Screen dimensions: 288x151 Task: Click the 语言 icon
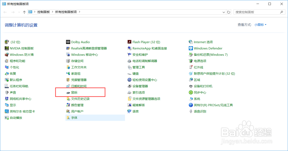pyautogui.click(x=130, y=111)
